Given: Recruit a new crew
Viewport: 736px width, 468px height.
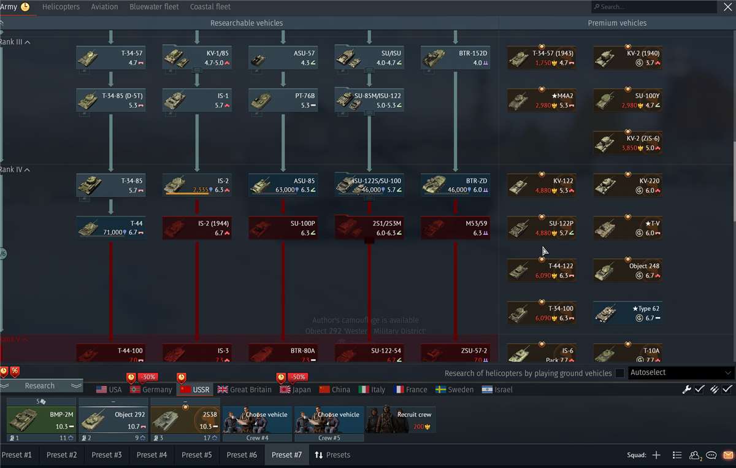Looking at the screenshot, I should point(401,420).
